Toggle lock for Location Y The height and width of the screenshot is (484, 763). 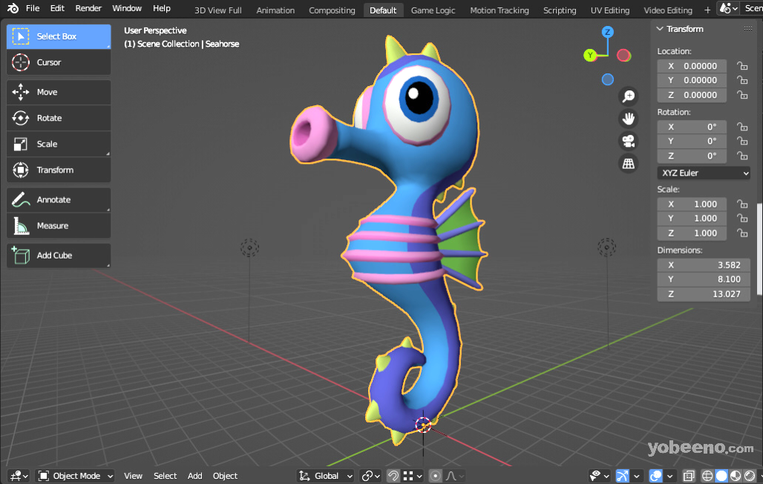742,80
